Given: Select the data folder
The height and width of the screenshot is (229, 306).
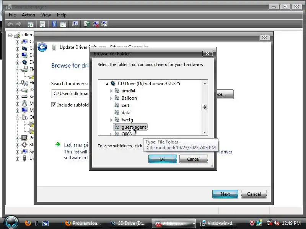Looking at the screenshot, I should point(126,113).
